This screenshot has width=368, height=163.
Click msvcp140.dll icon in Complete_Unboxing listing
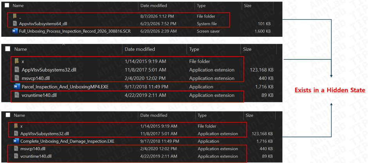(16, 149)
